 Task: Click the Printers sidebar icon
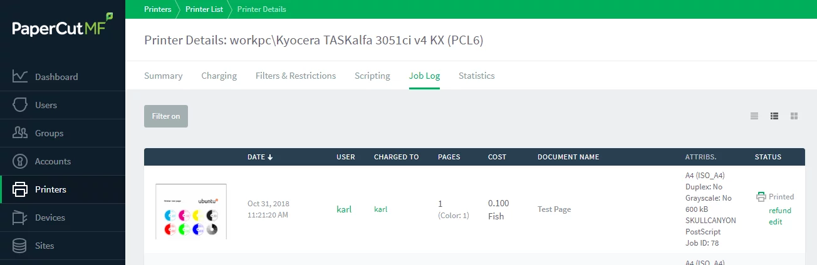[x=19, y=189]
